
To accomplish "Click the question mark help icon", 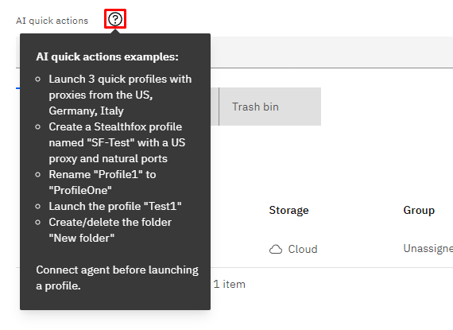I will (115, 19).
